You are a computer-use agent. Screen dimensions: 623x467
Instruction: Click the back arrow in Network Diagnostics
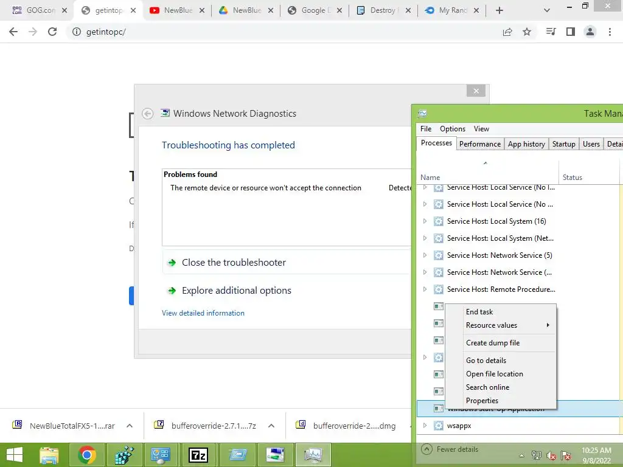pyautogui.click(x=147, y=114)
